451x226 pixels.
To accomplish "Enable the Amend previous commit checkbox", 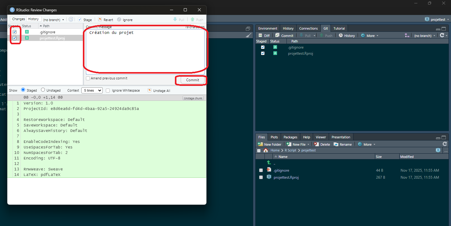I will tap(88, 78).
